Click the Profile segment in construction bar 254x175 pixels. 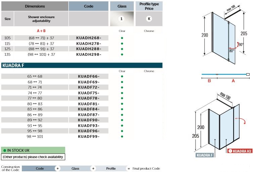tap(111, 169)
